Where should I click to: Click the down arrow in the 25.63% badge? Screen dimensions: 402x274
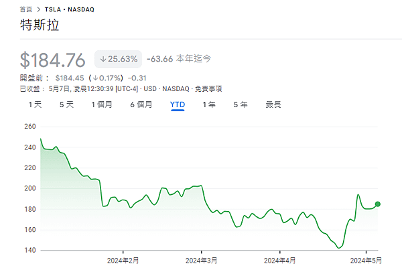tap(103, 59)
